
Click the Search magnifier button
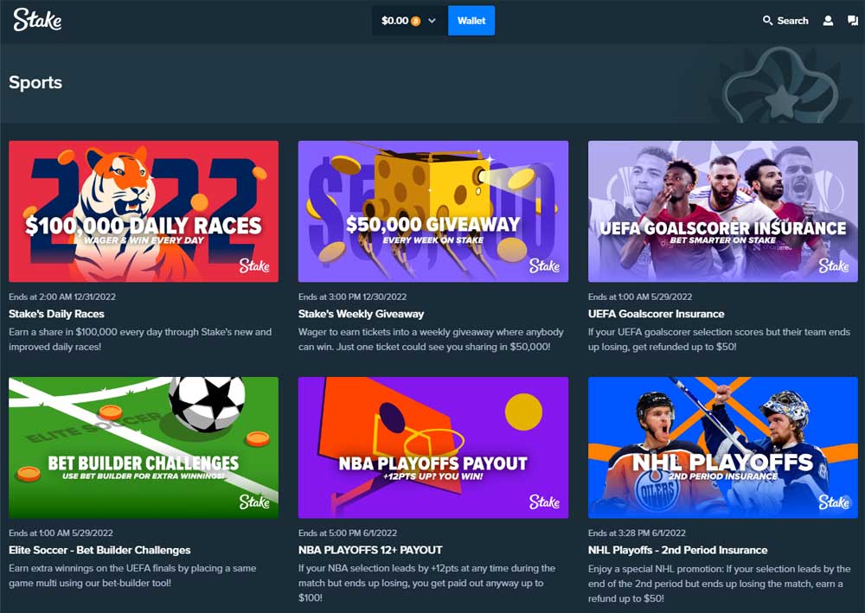click(x=785, y=21)
